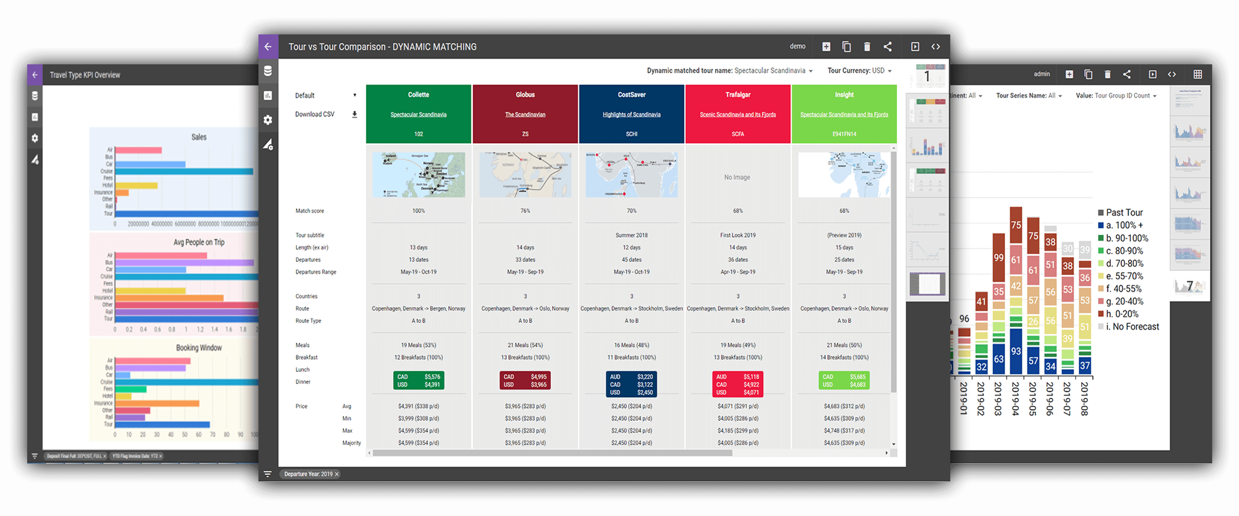
Task: Click admin user label in right window
Action: pyautogui.click(x=1041, y=74)
